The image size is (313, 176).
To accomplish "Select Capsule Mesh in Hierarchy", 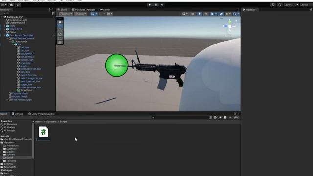I will pyautogui.click(x=20, y=93).
